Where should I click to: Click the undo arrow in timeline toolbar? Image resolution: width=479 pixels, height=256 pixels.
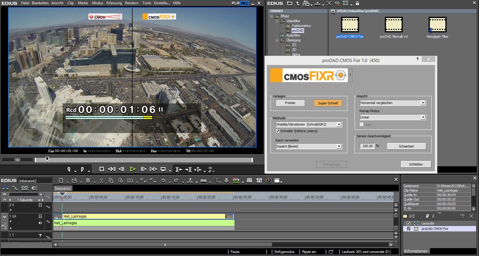click(x=163, y=181)
